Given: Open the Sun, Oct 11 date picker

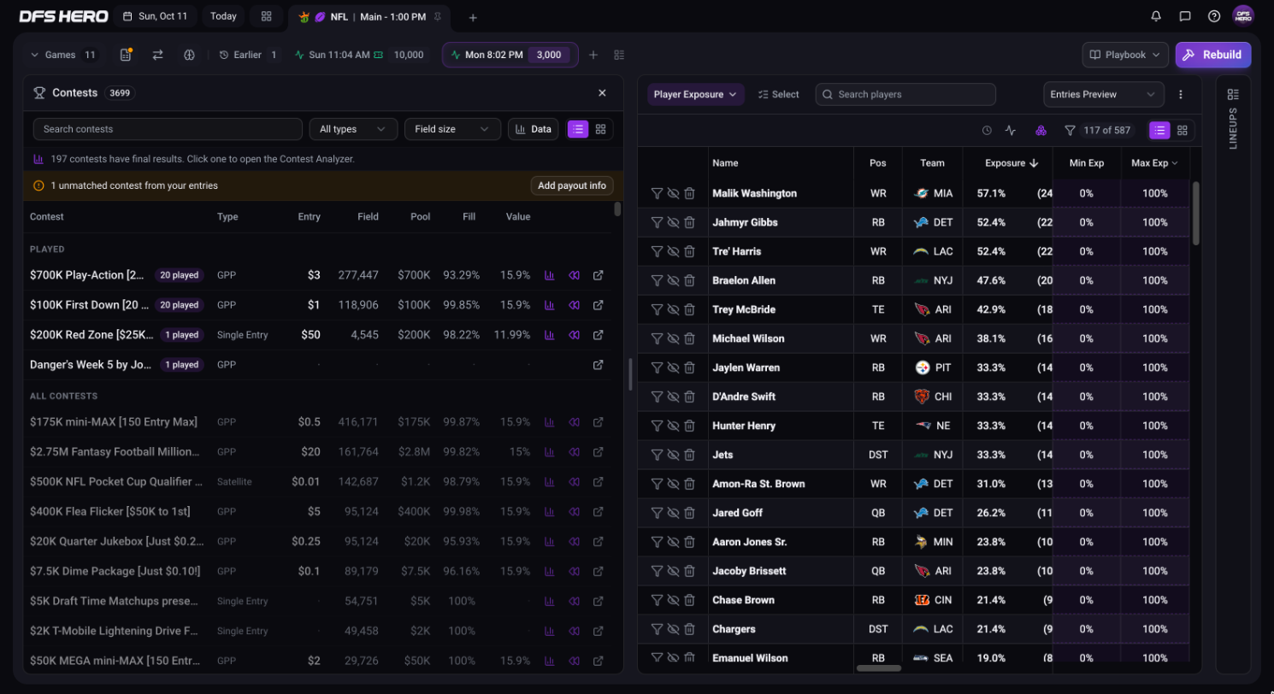Looking at the screenshot, I should pos(155,16).
